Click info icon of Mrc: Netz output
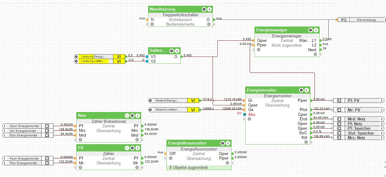The image size is (386, 177). tap(382, 138)
